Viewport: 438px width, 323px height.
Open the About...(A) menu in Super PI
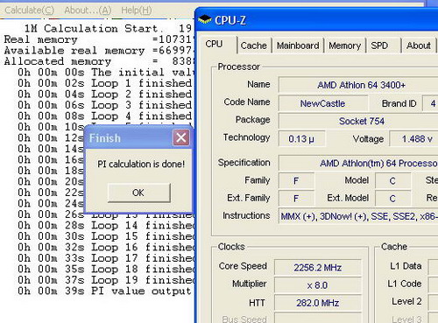click(x=88, y=11)
